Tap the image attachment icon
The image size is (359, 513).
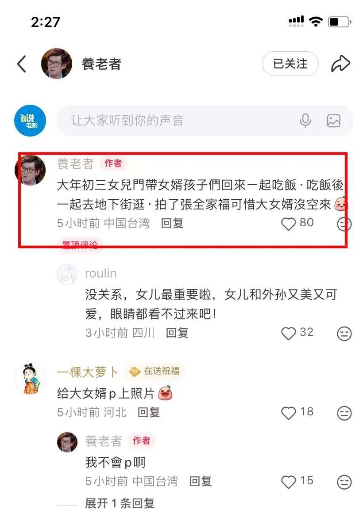(x=334, y=121)
